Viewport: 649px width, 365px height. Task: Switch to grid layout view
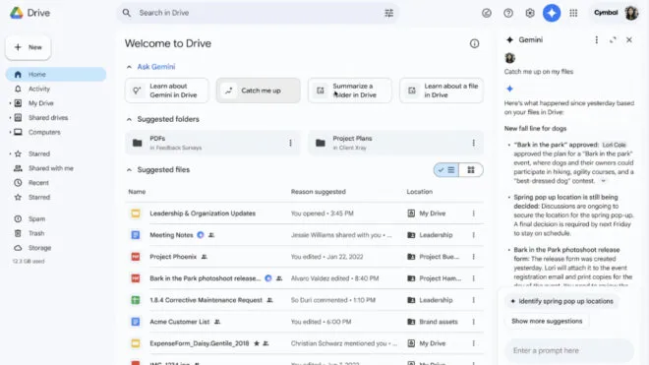[471, 170]
